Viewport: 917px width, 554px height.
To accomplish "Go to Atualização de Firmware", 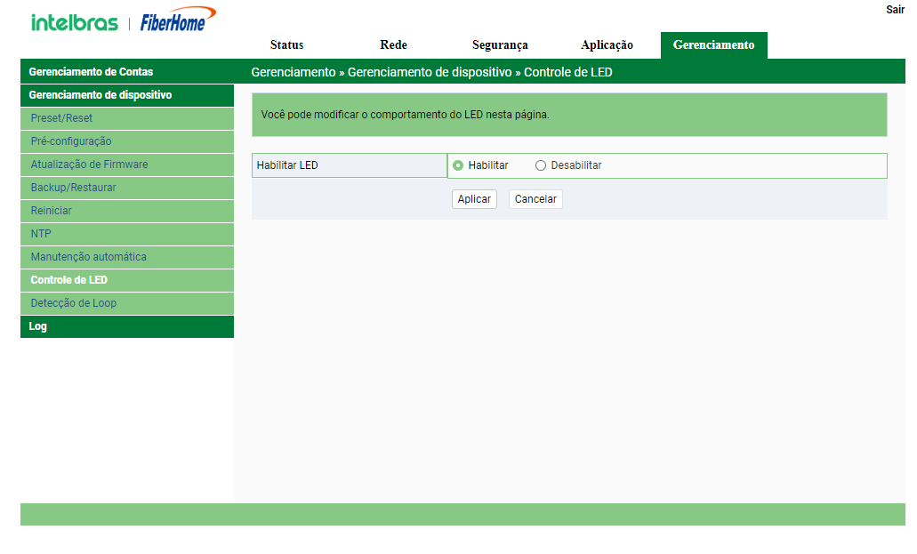I will tap(127, 165).
